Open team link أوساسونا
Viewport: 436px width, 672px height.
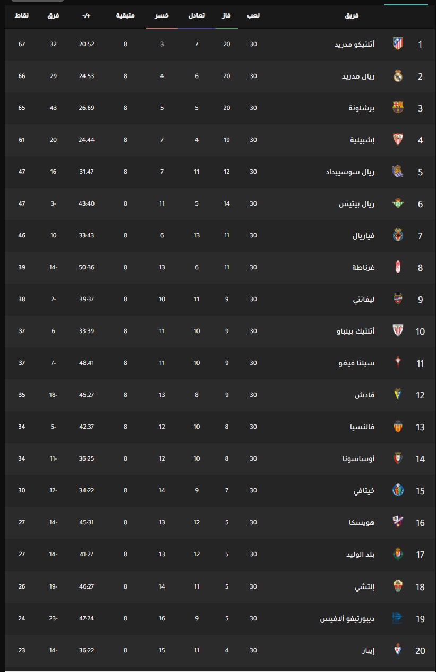point(358,458)
